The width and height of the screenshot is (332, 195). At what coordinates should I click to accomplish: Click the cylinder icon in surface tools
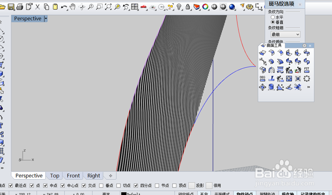[x=271, y=87]
